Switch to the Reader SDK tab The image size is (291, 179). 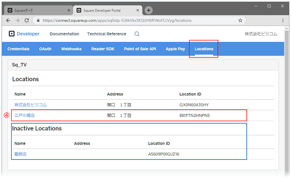pyautogui.click(x=103, y=49)
